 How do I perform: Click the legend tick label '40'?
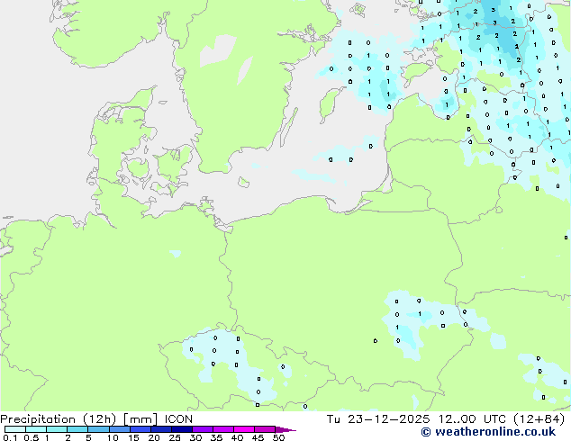(237, 437)
